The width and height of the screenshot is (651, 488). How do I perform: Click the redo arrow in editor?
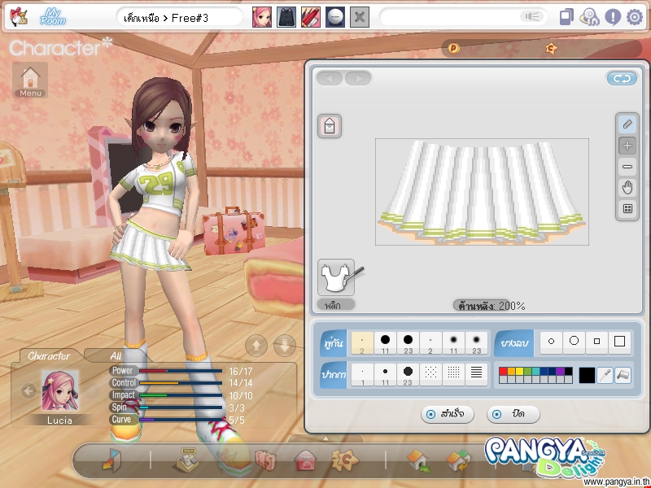358,78
